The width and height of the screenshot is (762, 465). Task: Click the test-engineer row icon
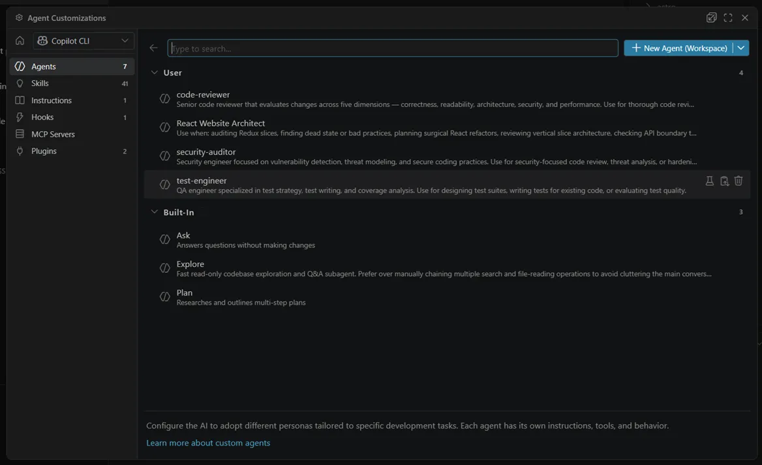(165, 185)
